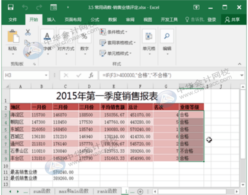Open the 数字 percent number group

(84, 42)
